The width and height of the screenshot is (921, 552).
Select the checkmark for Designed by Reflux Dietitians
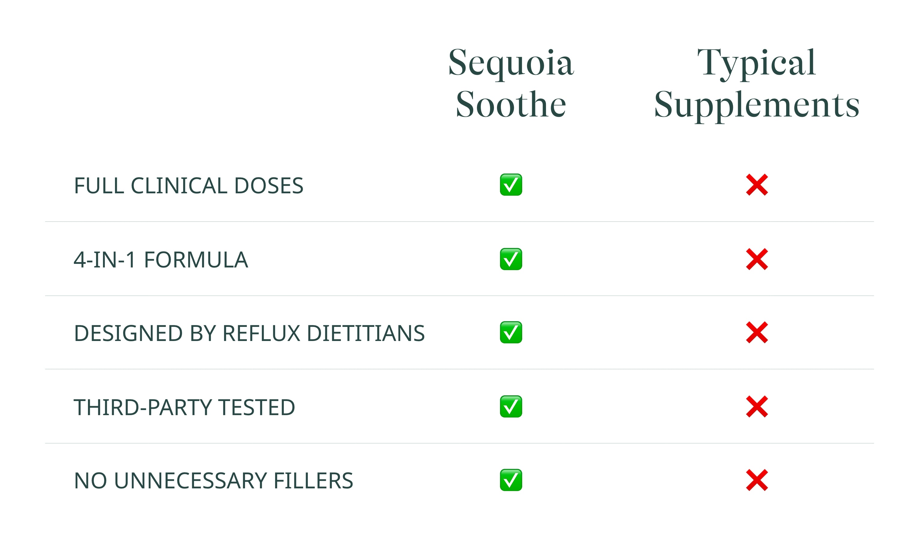[x=510, y=332]
